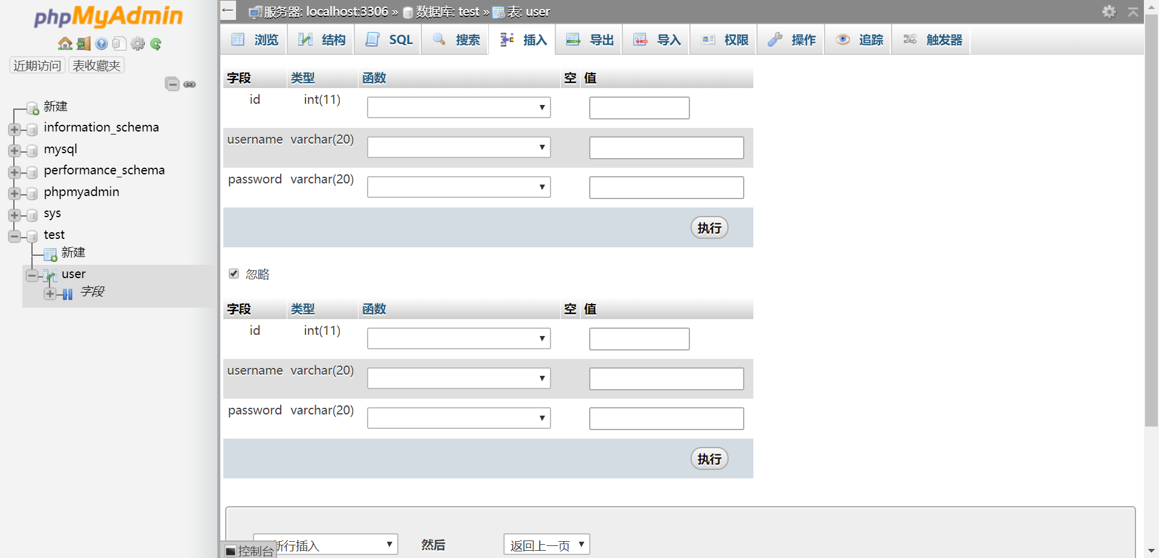
Task: Collapse all tree nodes icon
Action: click(172, 84)
